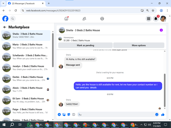The image size is (171, 128).
Task: Click the message input field
Action: [x=116, y=115]
